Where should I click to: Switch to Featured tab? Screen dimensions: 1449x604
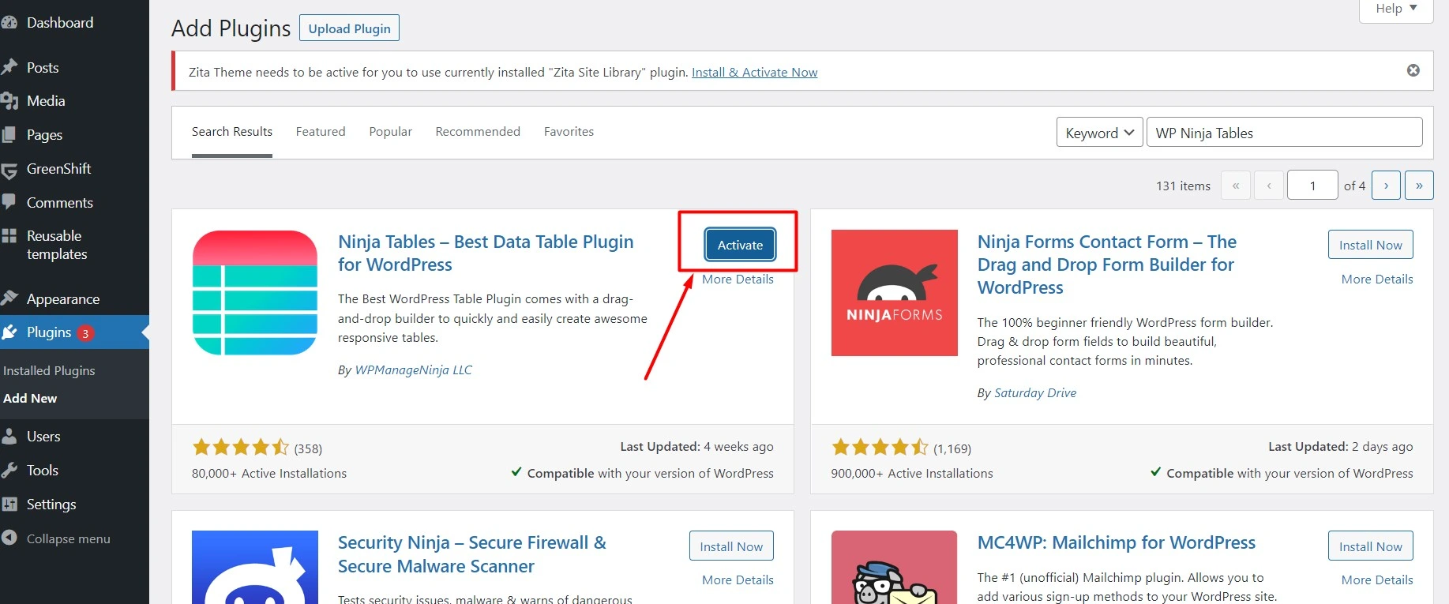(x=321, y=131)
